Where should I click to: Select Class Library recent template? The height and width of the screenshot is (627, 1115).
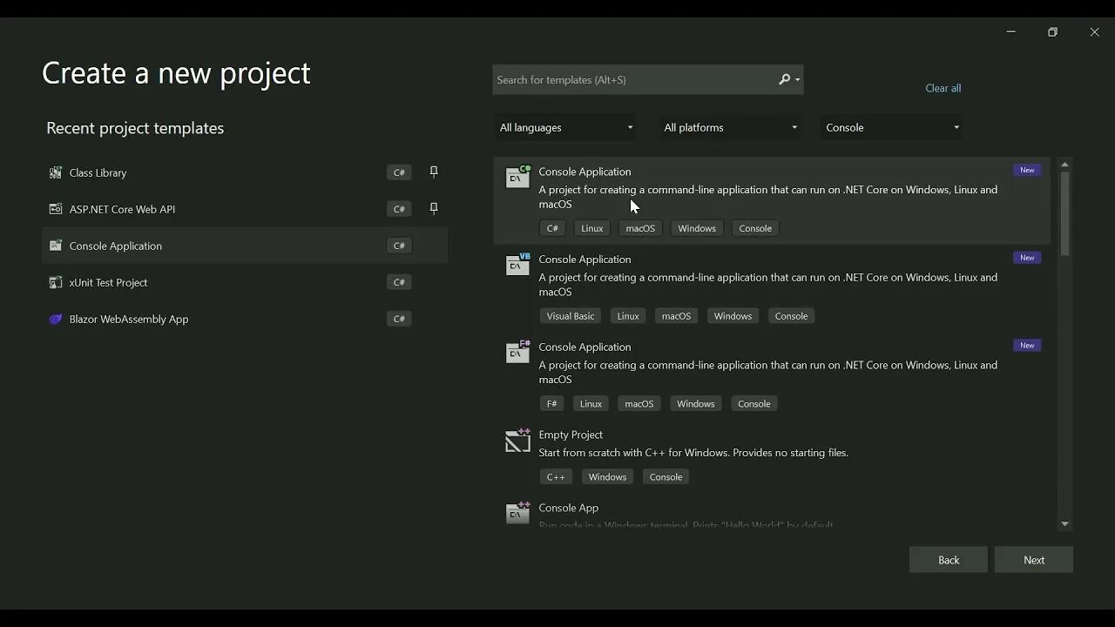coord(98,173)
